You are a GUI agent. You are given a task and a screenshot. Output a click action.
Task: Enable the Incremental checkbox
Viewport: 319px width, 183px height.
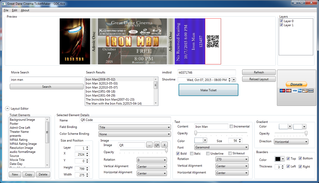231,126
